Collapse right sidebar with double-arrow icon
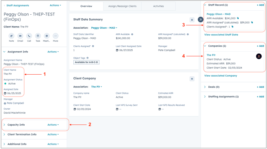 [200, 19]
